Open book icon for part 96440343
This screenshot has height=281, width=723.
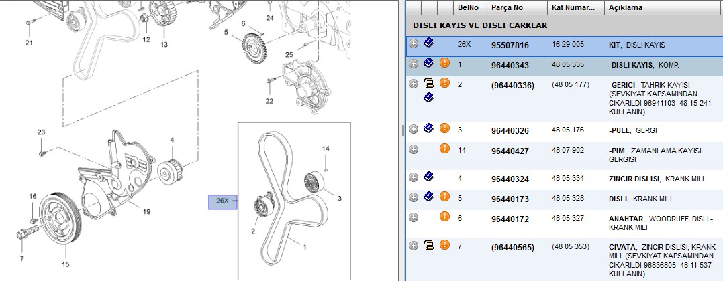point(428,62)
